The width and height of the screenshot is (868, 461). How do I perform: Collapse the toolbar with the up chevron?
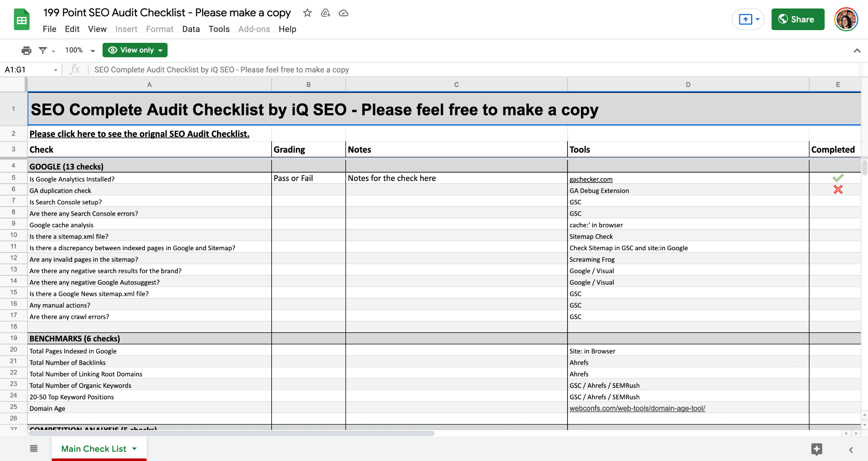[x=857, y=50]
